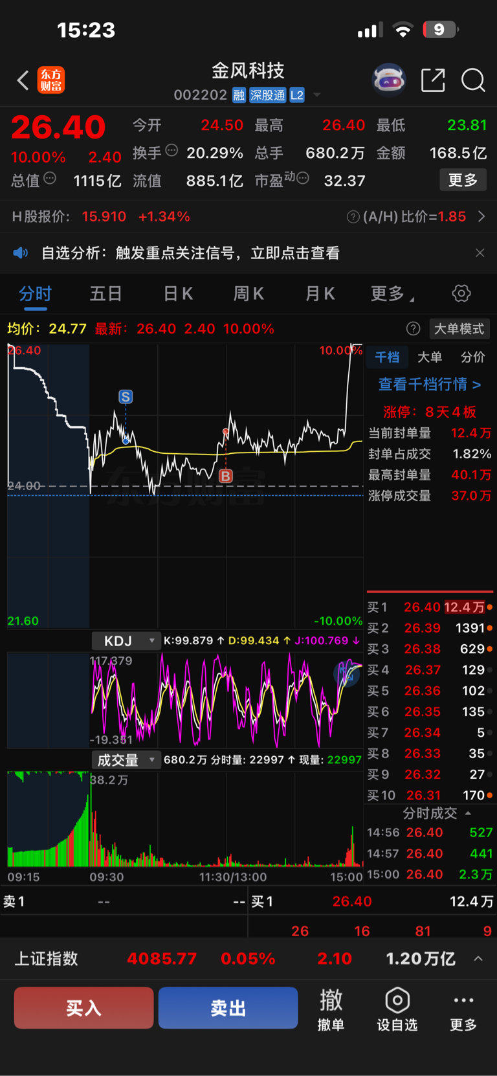Tap the A/H ratio help icon
Screen dimensions: 497x1076
353,217
